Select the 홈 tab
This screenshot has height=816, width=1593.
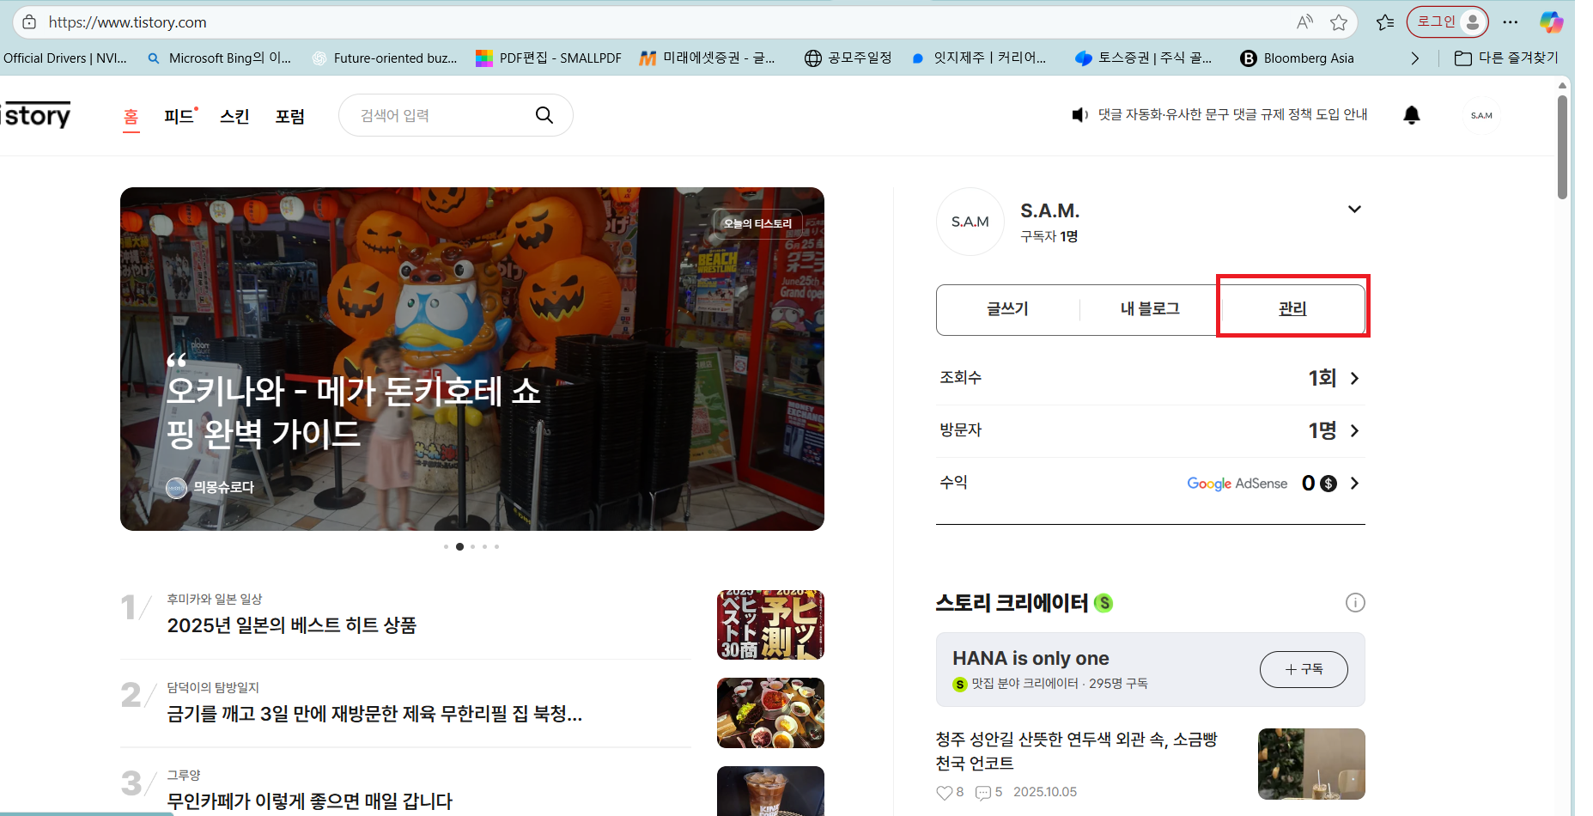[131, 117]
